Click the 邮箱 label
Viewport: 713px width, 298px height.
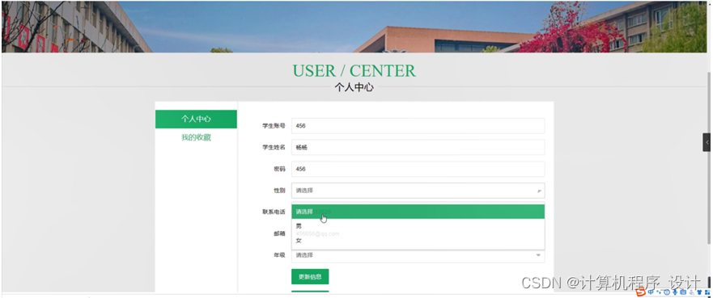point(279,233)
